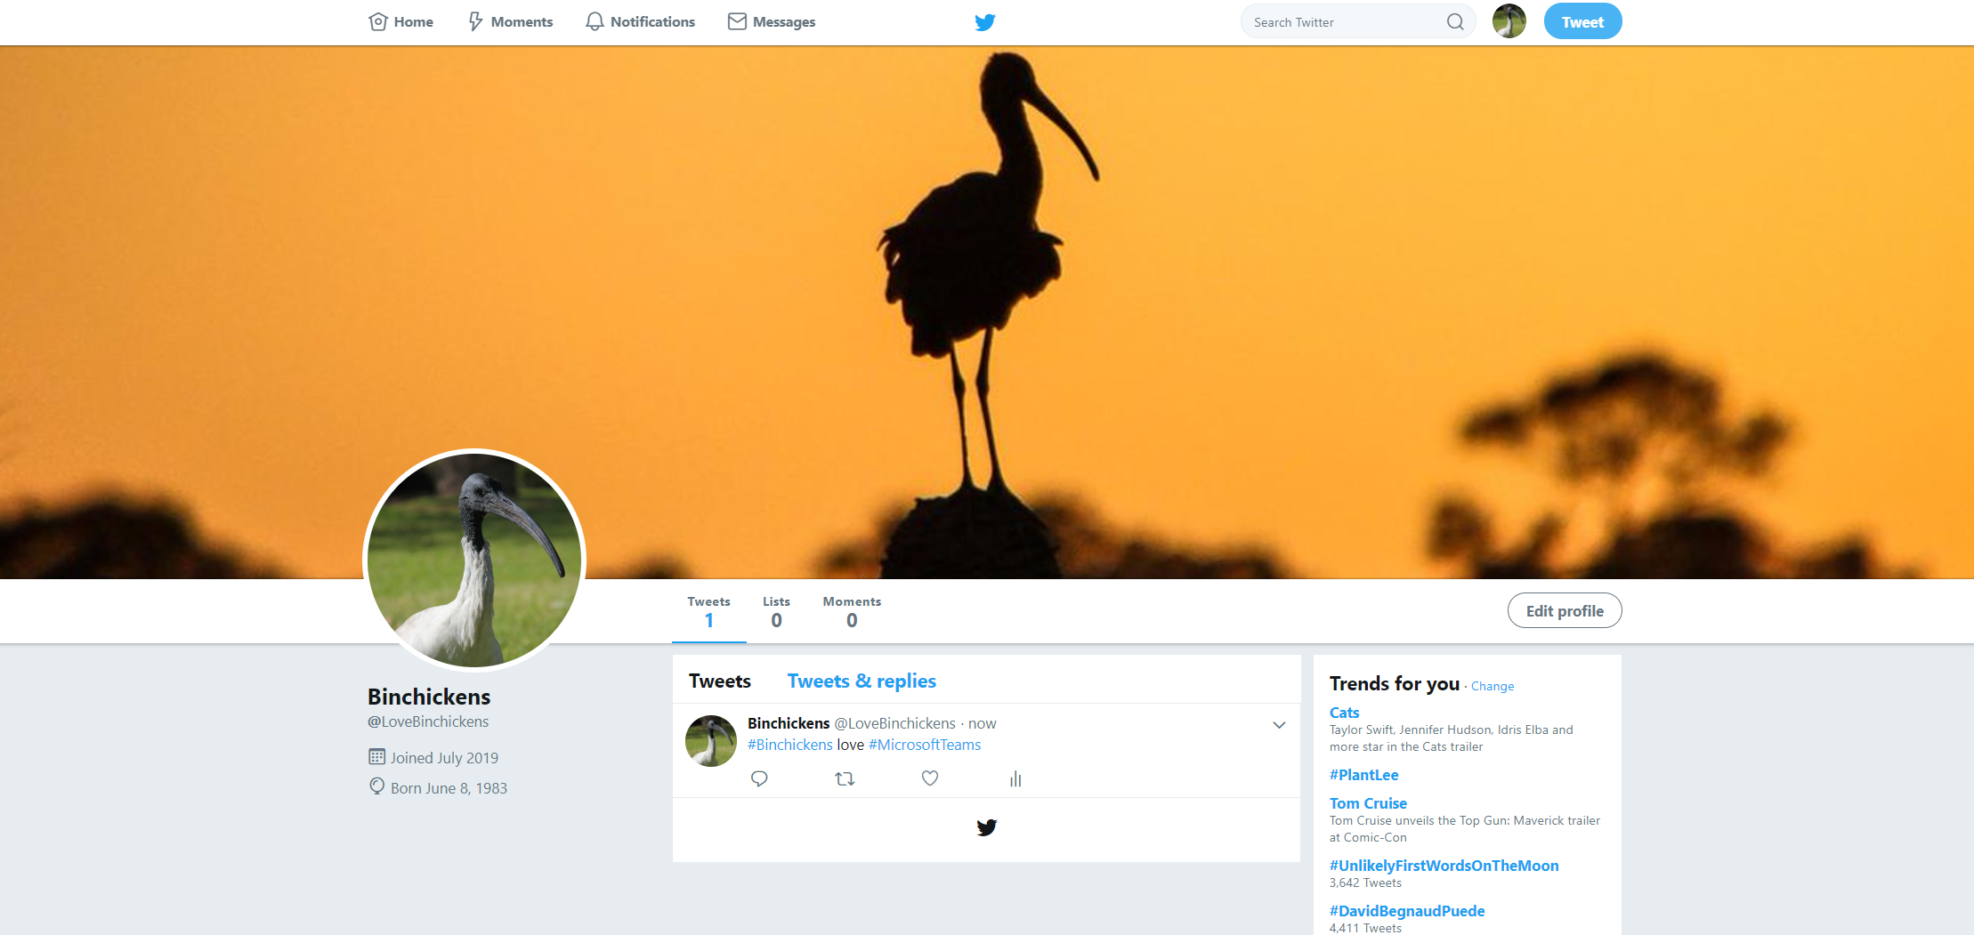Expand the tweet options chevron

(1279, 725)
